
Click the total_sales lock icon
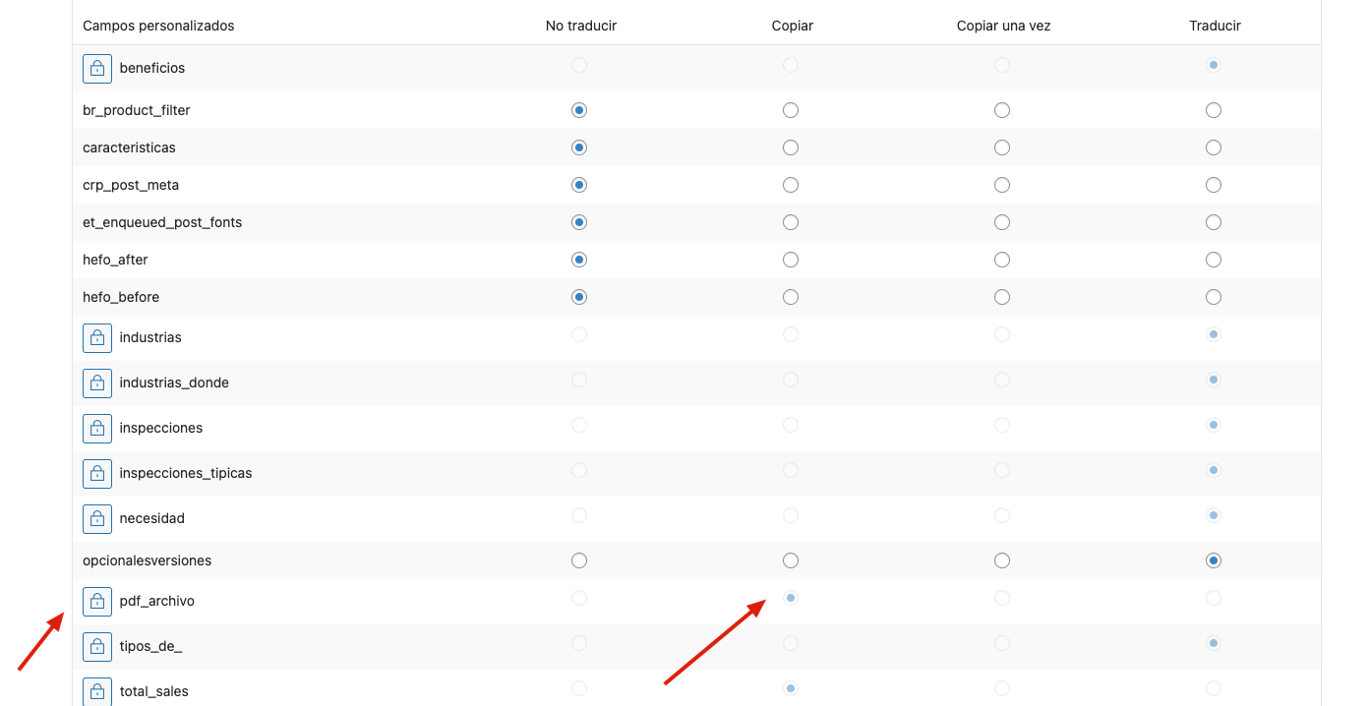(x=97, y=690)
